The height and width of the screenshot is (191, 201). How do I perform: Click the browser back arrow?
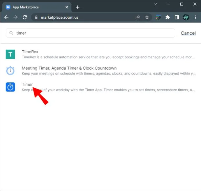(x=6, y=17)
